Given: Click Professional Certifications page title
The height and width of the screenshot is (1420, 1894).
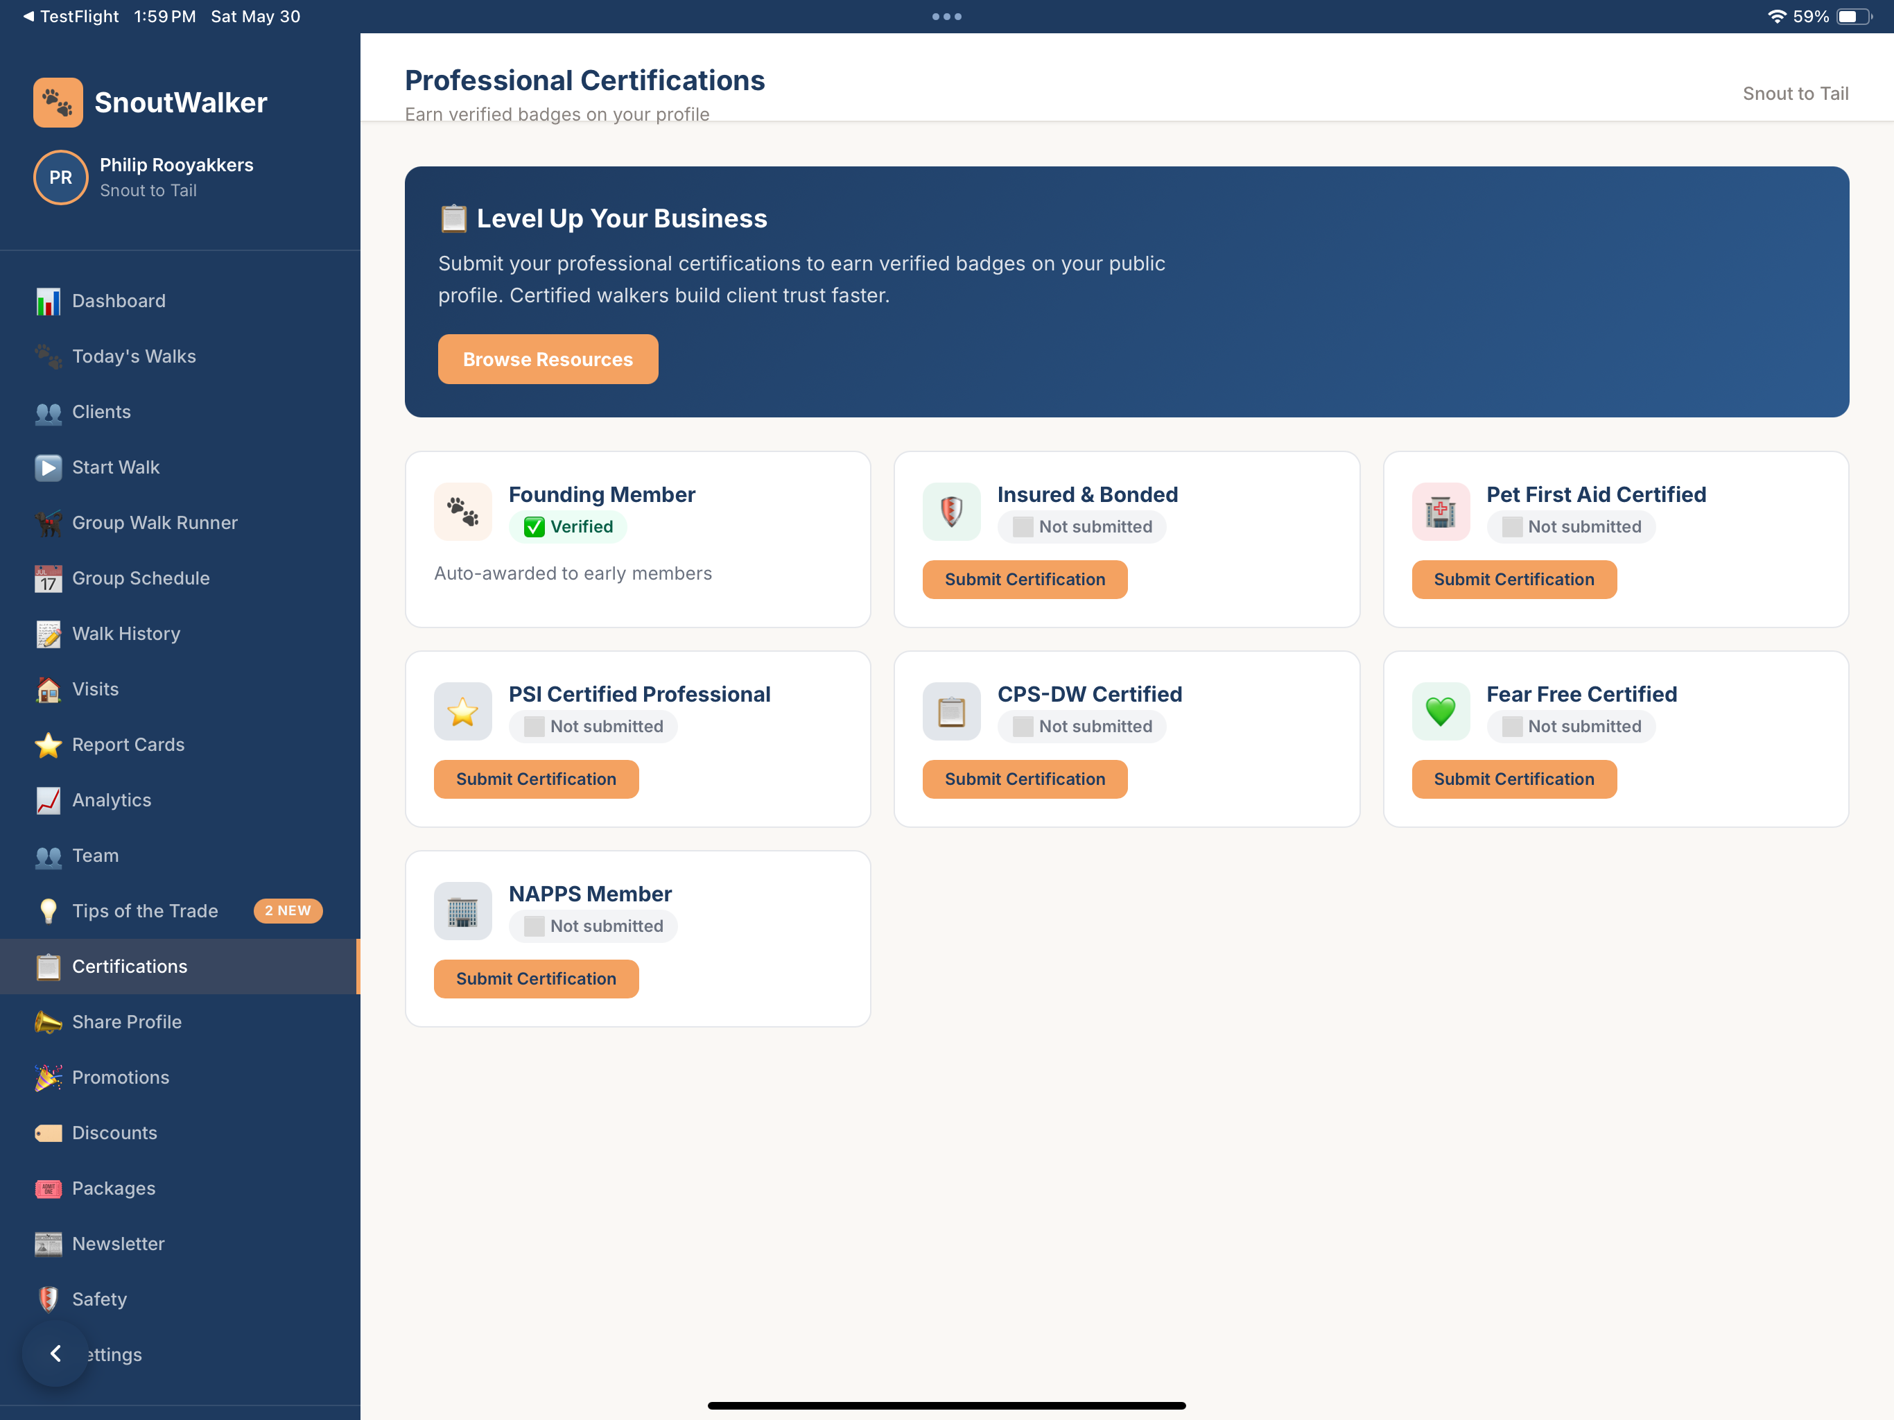Looking at the screenshot, I should [585, 80].
